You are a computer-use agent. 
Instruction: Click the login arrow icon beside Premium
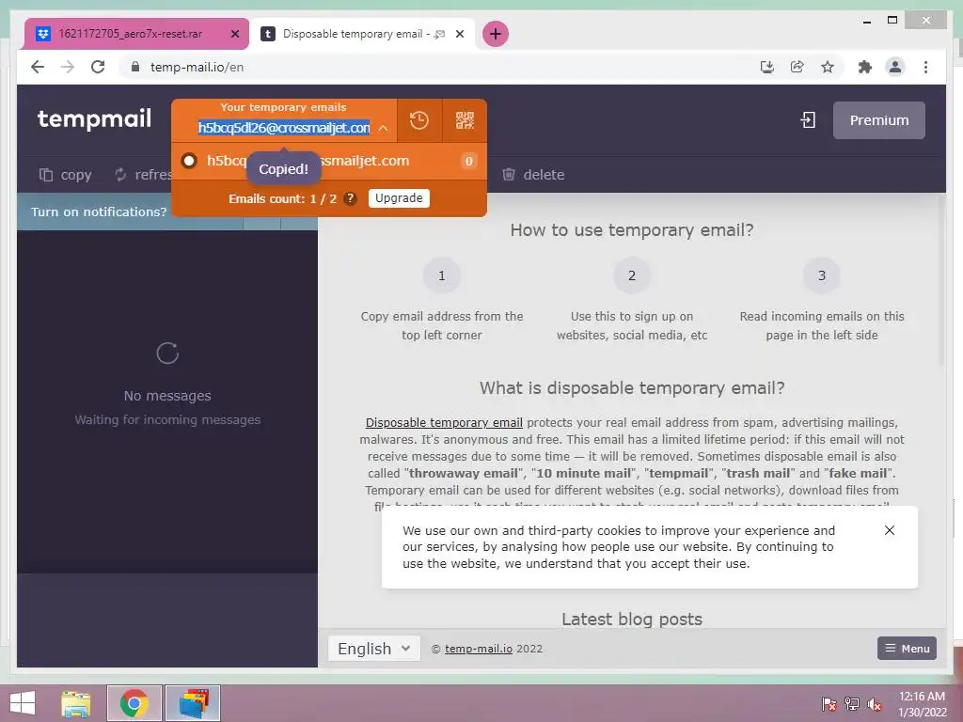pos(808,119)
